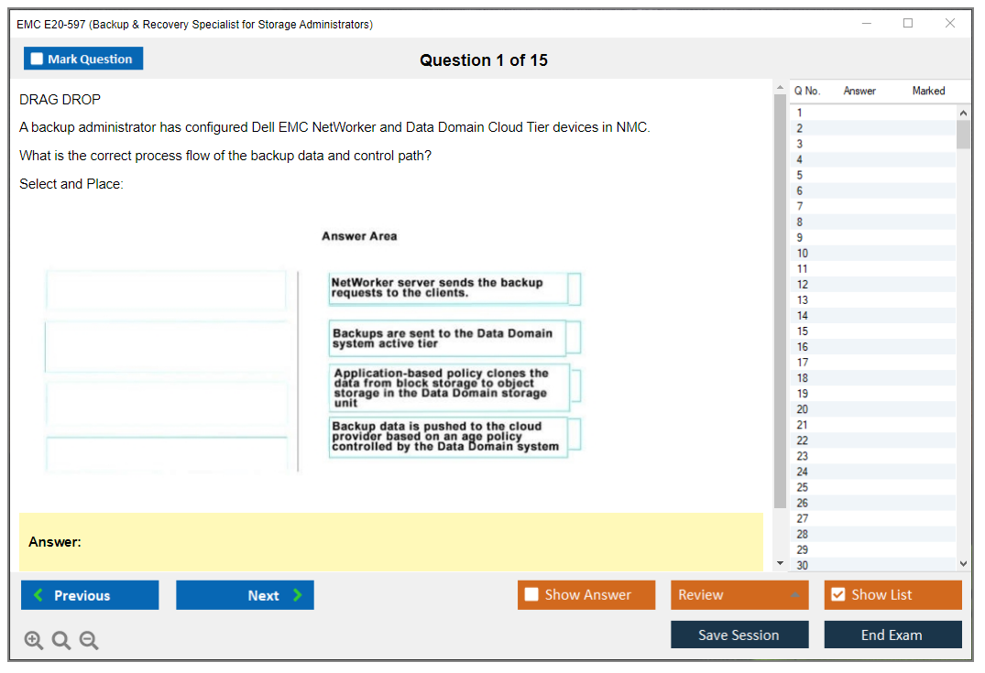Image resolution: width=985 pixels, height=673 pixels.
Task: Click the End Exam button
Action: 892,635
